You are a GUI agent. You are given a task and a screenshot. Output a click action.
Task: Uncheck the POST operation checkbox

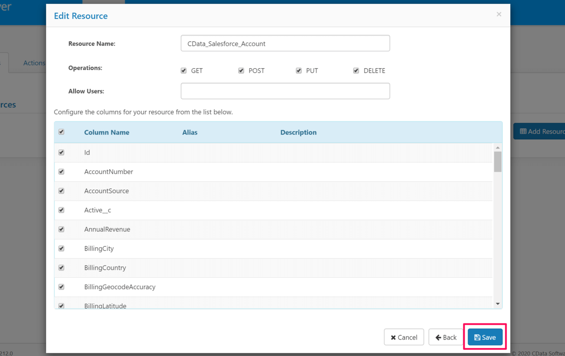coord(241,71)
